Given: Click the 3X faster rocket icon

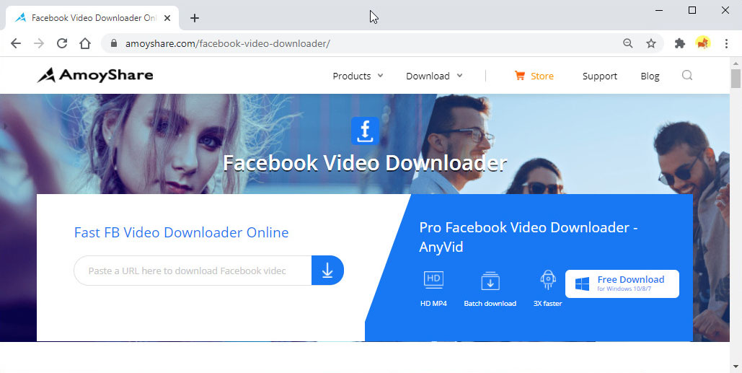Looking at the screenshot, I should [547, 281].
